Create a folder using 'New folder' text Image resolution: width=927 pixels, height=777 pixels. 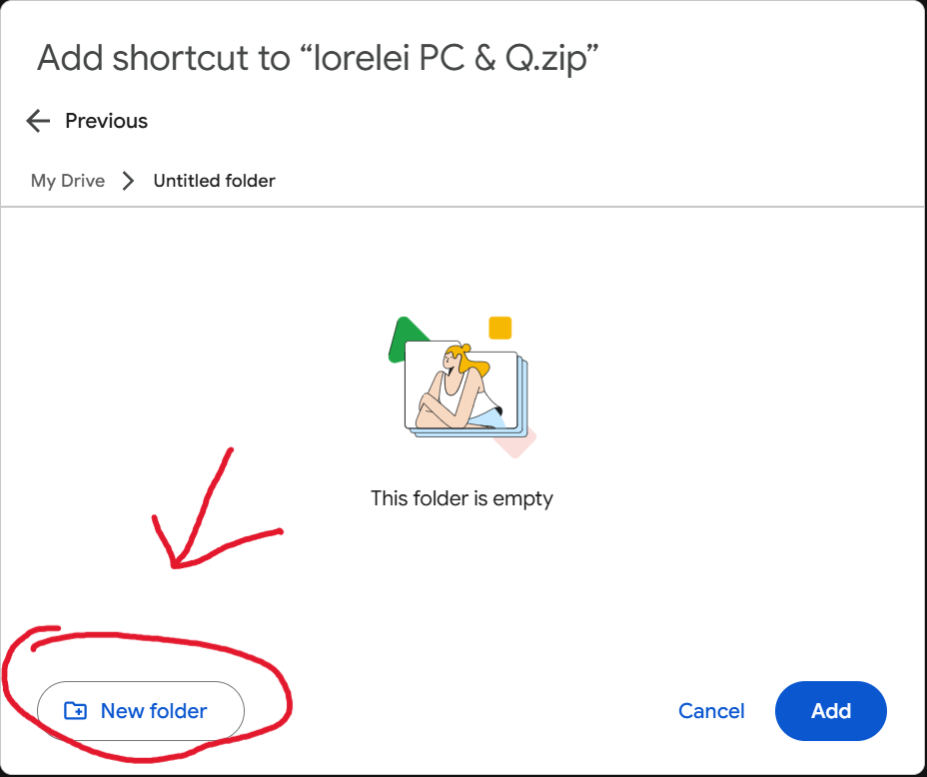point(154,711)
